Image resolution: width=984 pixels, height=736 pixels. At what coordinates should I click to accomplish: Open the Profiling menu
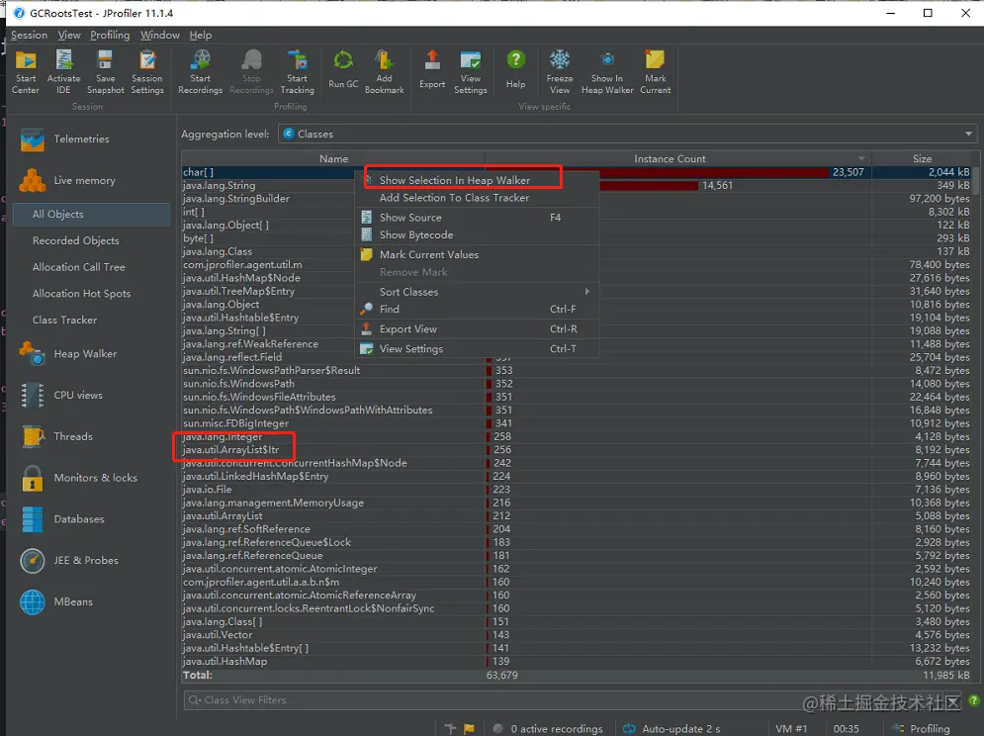pos(110,36)
